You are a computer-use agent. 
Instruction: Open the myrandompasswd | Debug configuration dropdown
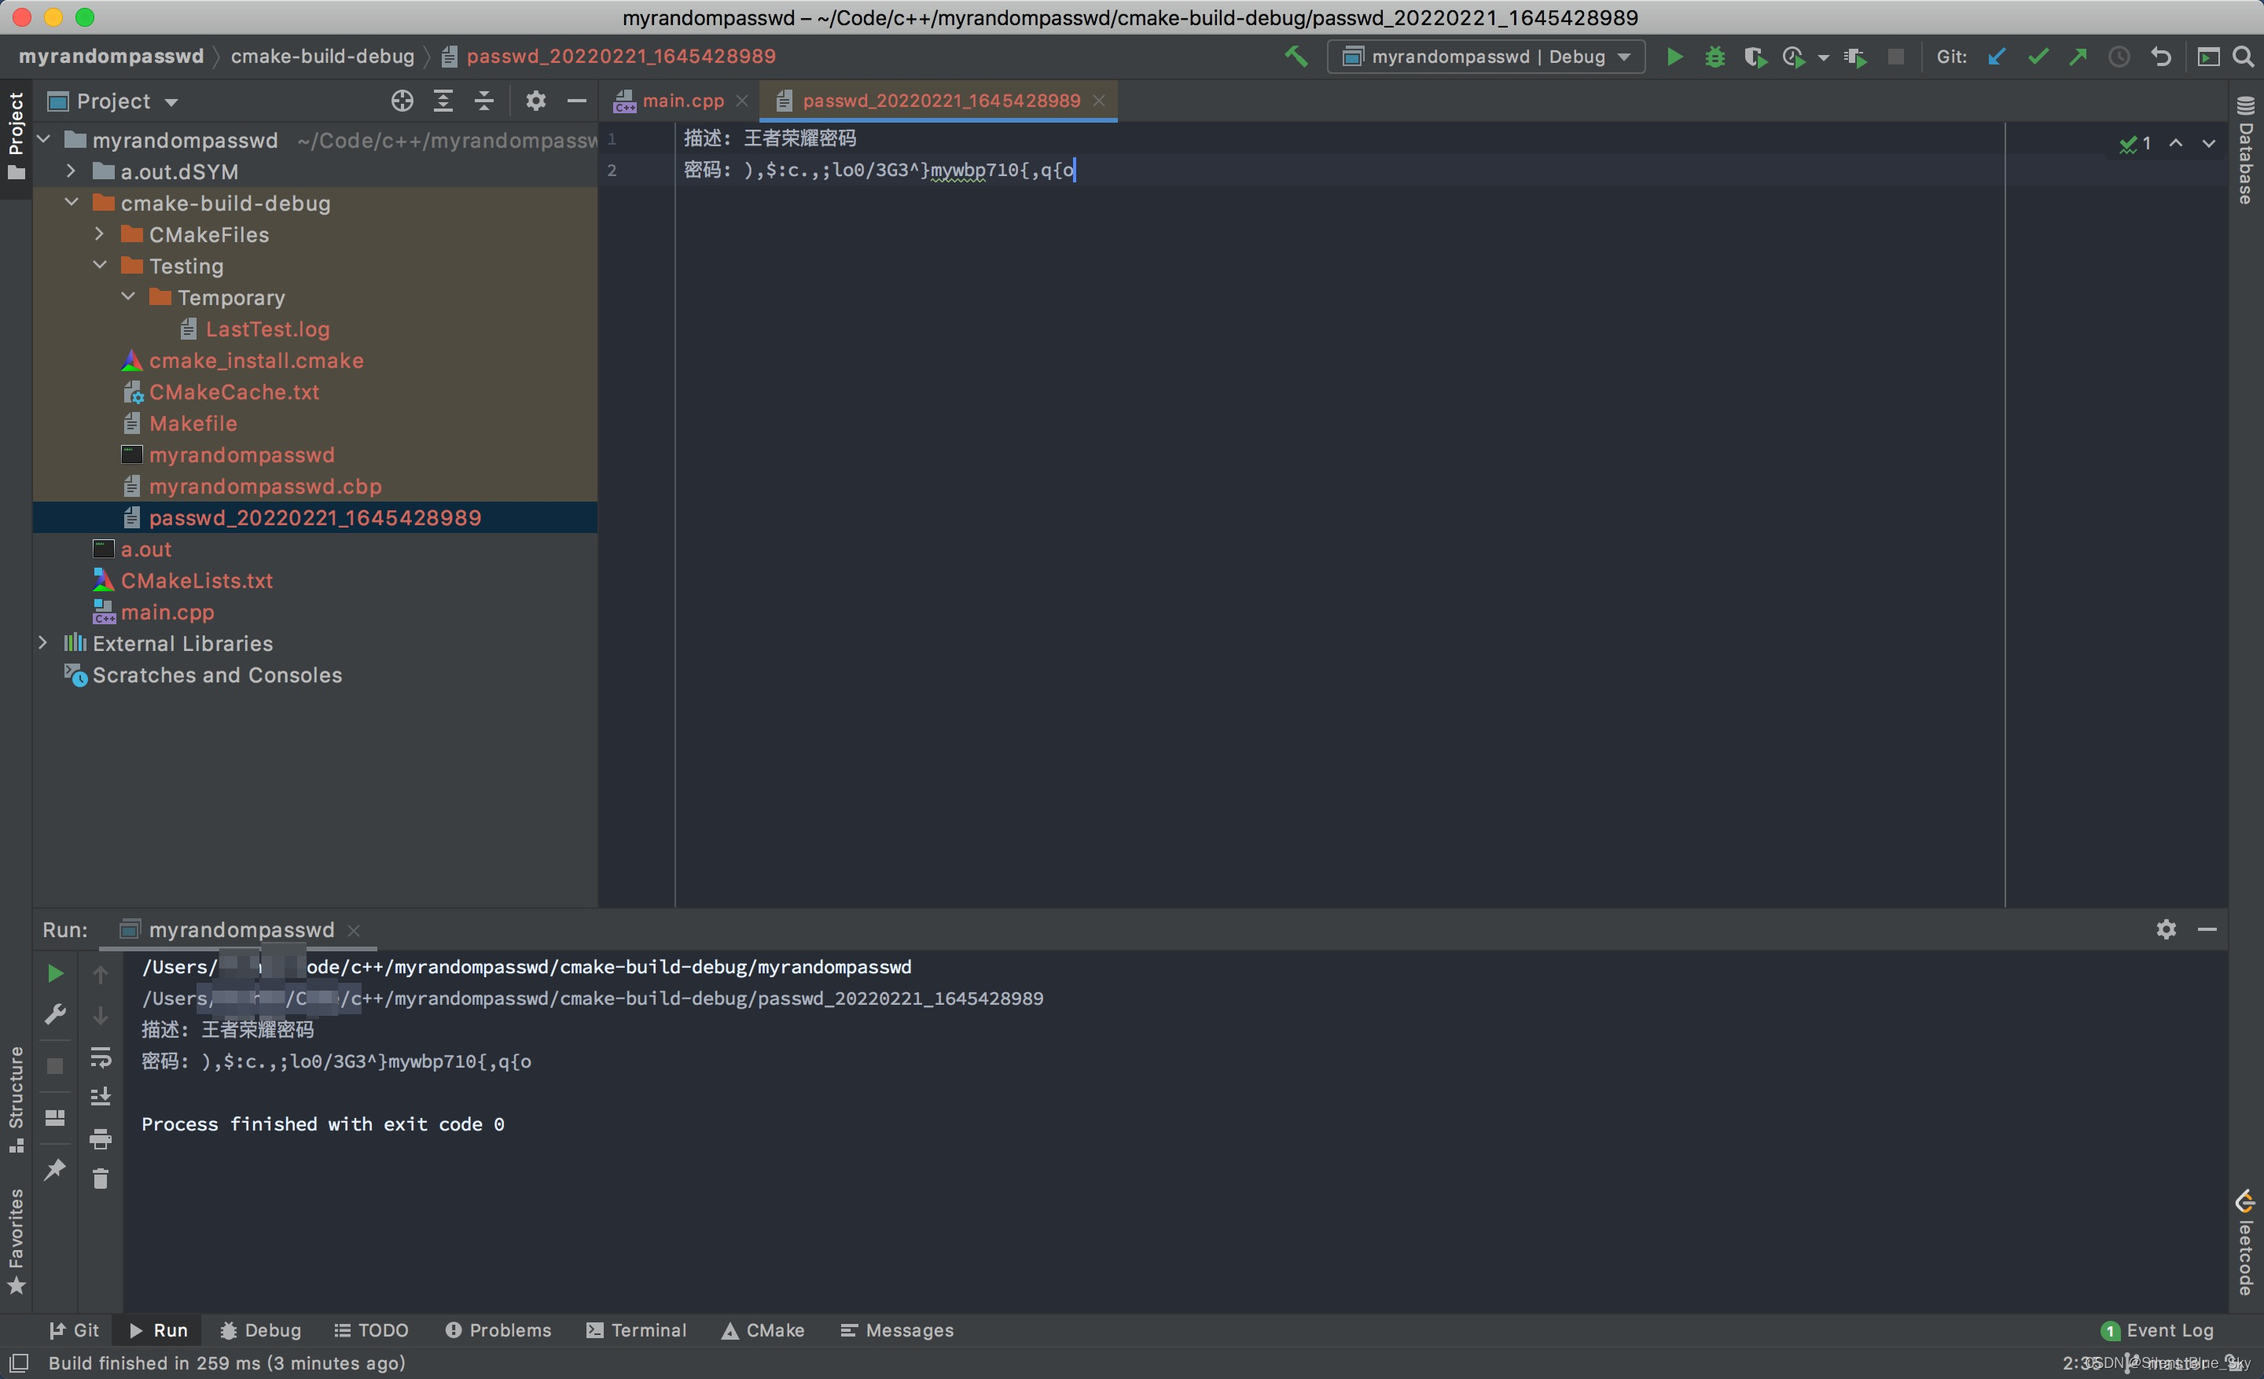point(1486,57)
